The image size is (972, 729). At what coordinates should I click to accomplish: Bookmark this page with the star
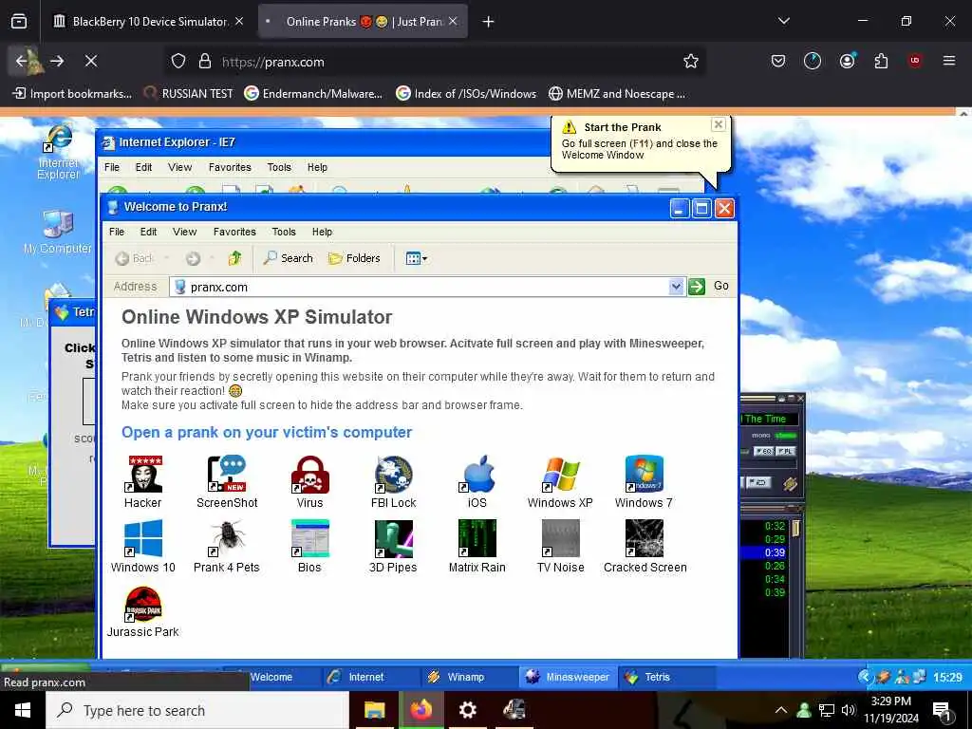[691, 62]
